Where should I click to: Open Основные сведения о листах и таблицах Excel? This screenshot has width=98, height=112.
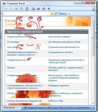[x=66, y=61]
